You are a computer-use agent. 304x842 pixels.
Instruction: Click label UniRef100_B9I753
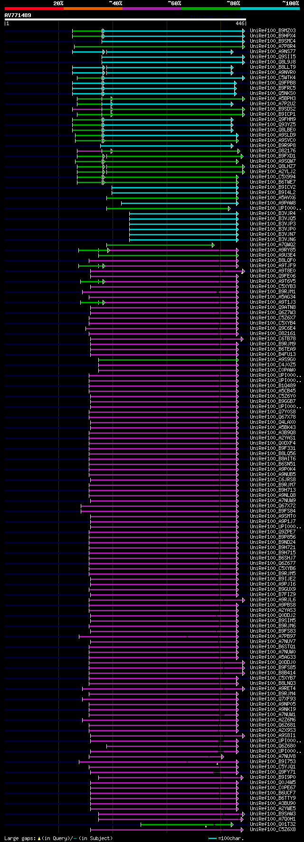273,762
